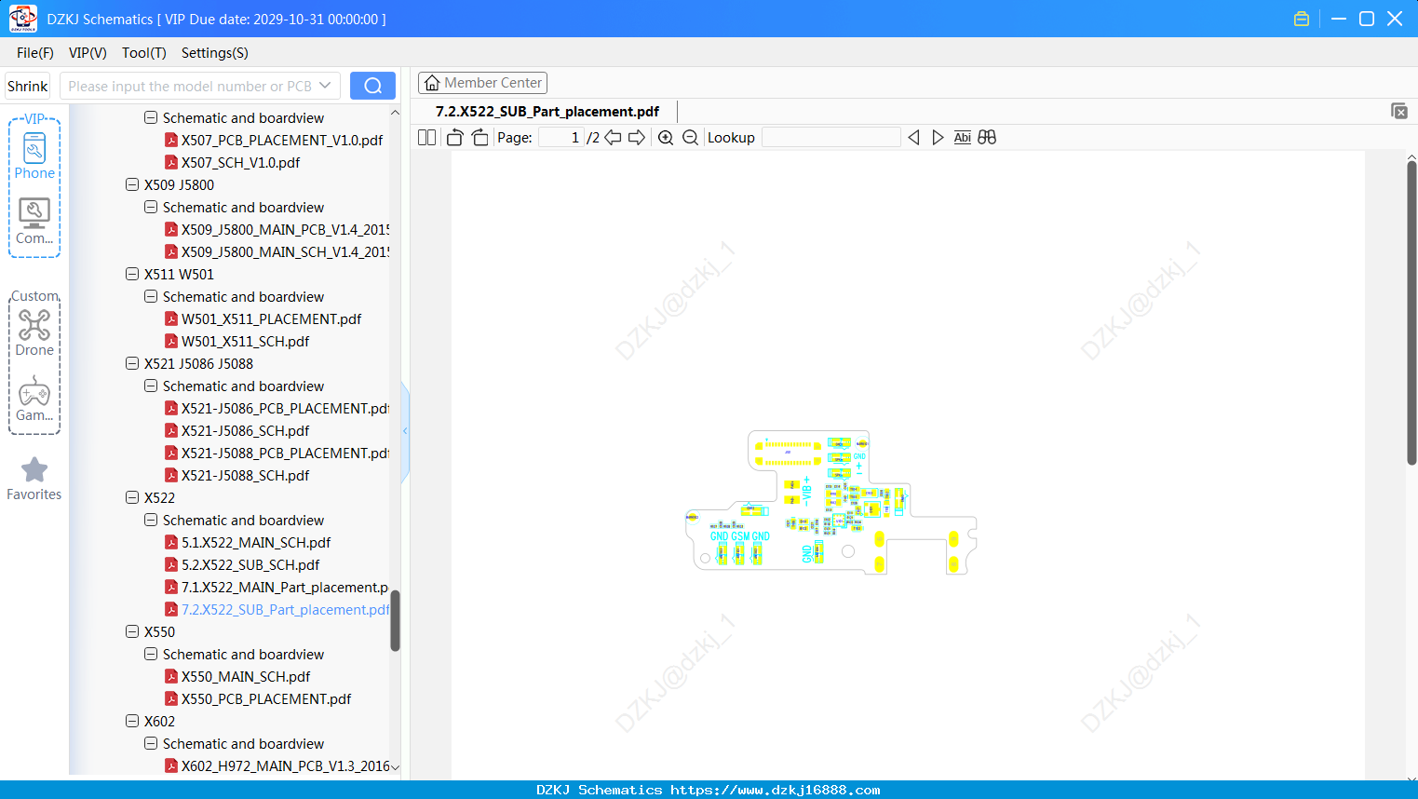Select highlighted 7.2.X522_SUB_Part_placement.pdf tree item
The height and width of the screenshot is (799, 1418).
coord(285,609)
